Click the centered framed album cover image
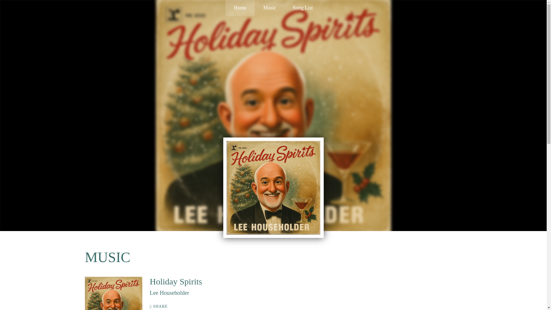The image size is (551, 310). [273, 188]
